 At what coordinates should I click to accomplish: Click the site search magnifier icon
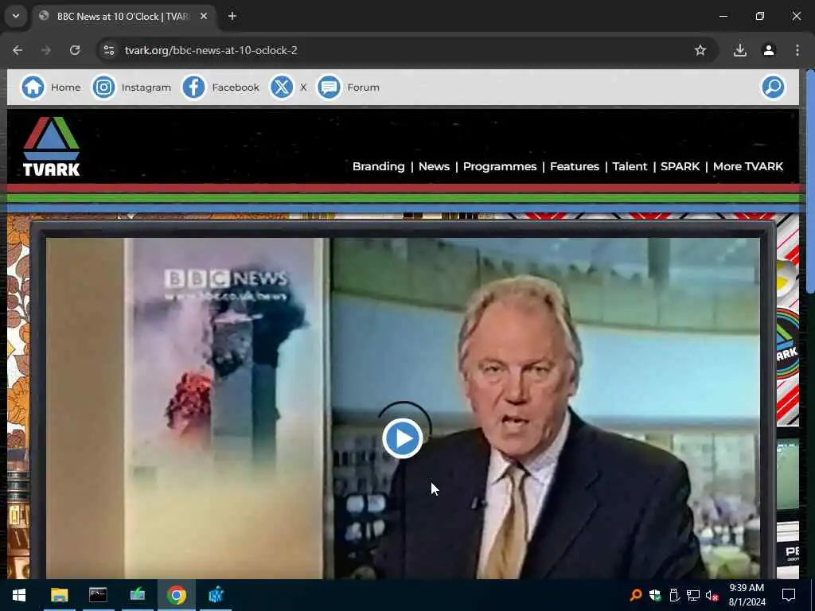773,87
